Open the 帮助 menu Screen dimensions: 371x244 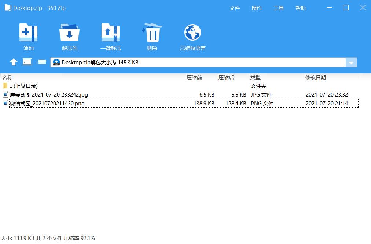click(x=300, y=8)
